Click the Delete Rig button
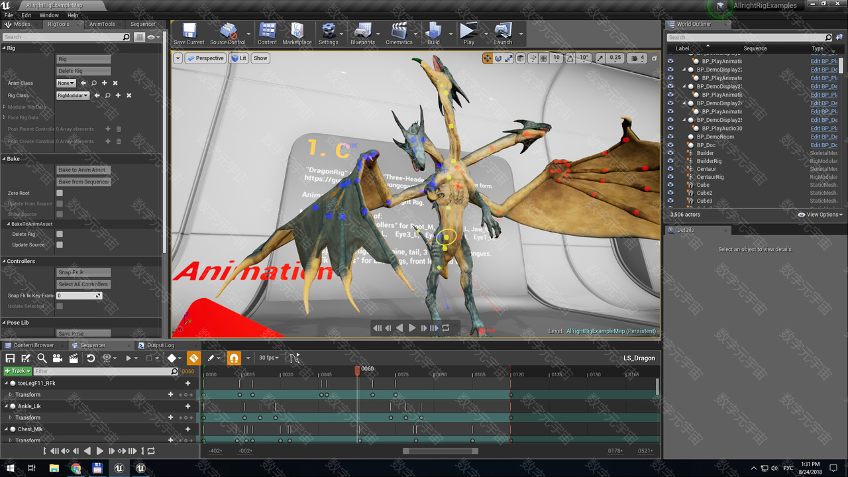848x477 pixels. pos(83,71)
